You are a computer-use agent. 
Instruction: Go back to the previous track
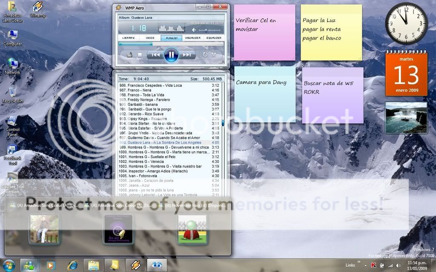(155, 55)
